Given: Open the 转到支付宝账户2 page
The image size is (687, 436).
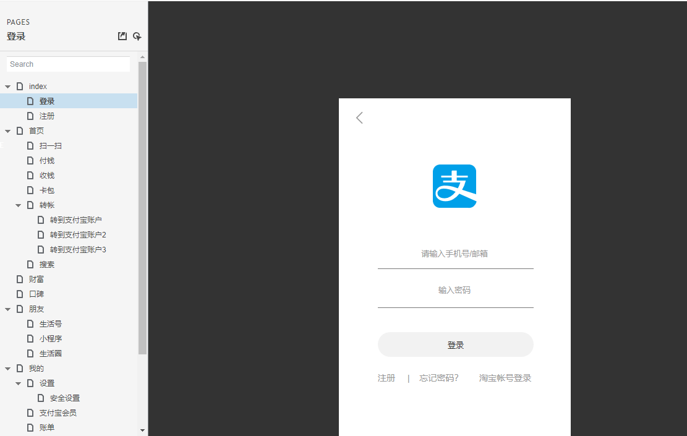Looking at the screenshot, I should coord(78,235).
